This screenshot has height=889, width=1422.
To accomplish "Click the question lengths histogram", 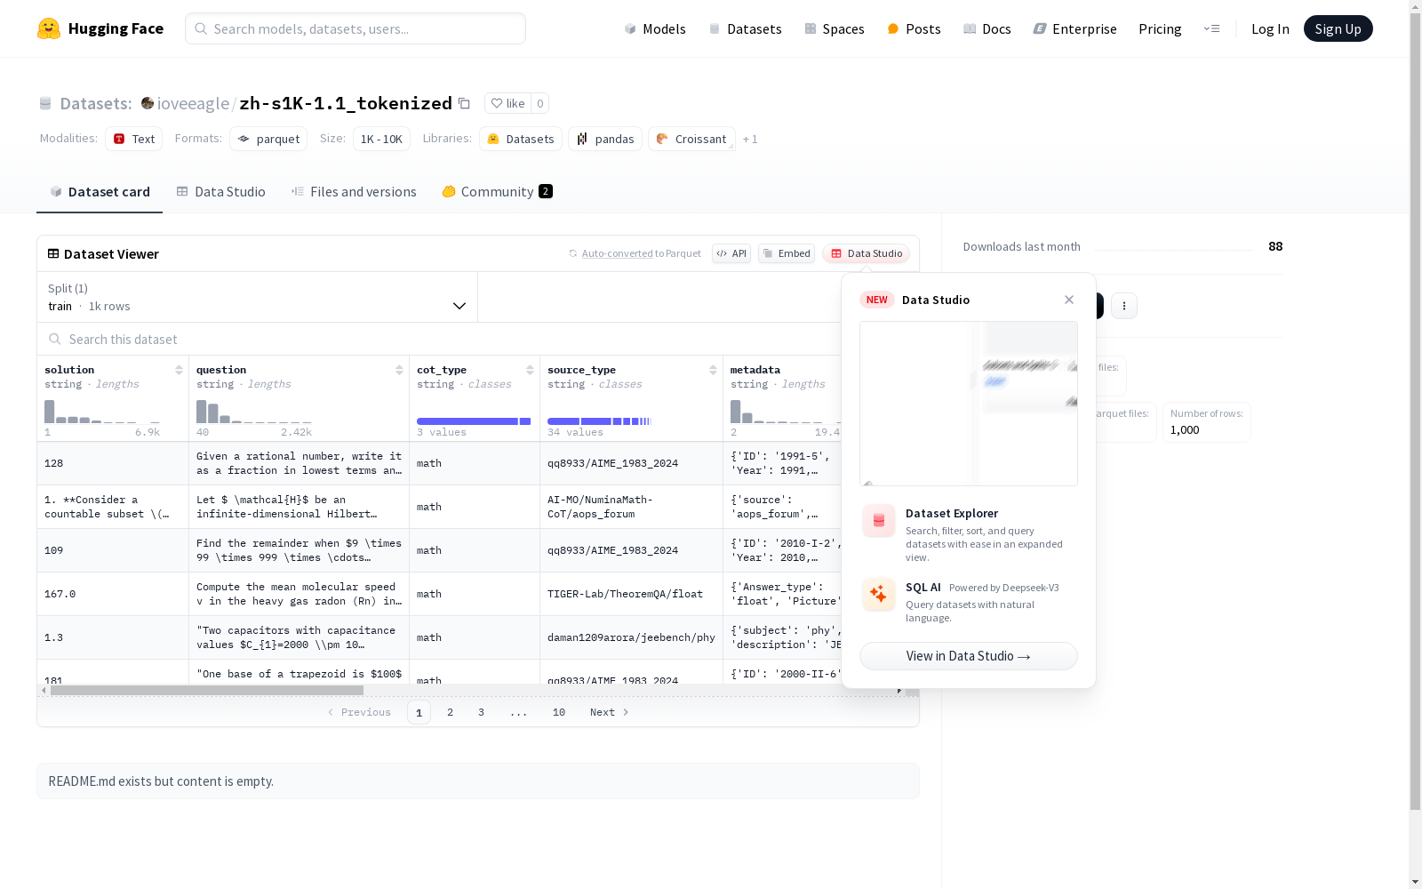I will (x=254, y=411).
